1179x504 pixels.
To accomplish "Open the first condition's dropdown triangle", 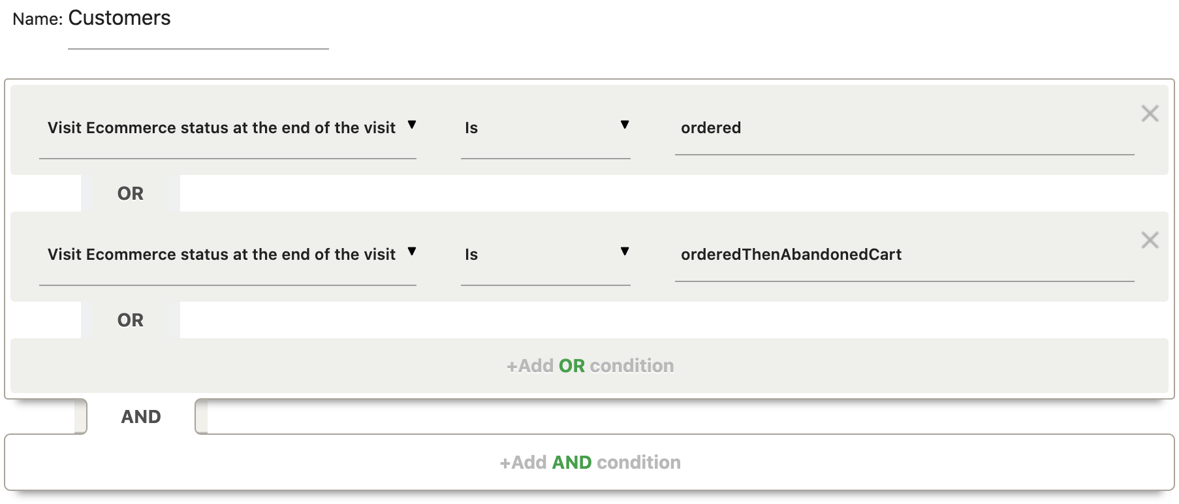I will (x=413, y=125).
